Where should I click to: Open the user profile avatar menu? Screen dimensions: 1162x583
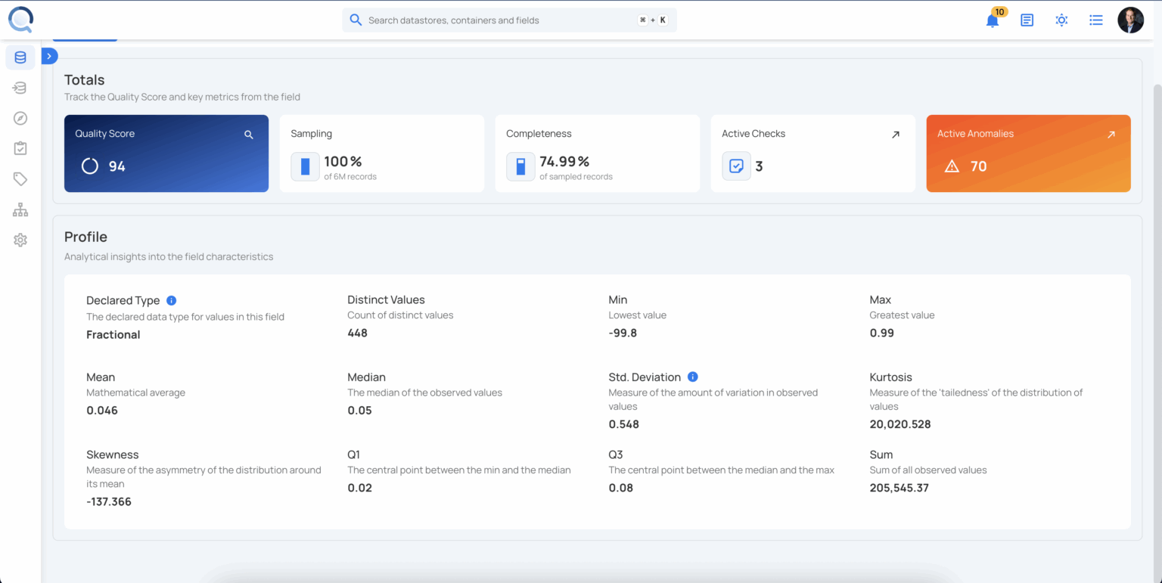coord(1130,20)
